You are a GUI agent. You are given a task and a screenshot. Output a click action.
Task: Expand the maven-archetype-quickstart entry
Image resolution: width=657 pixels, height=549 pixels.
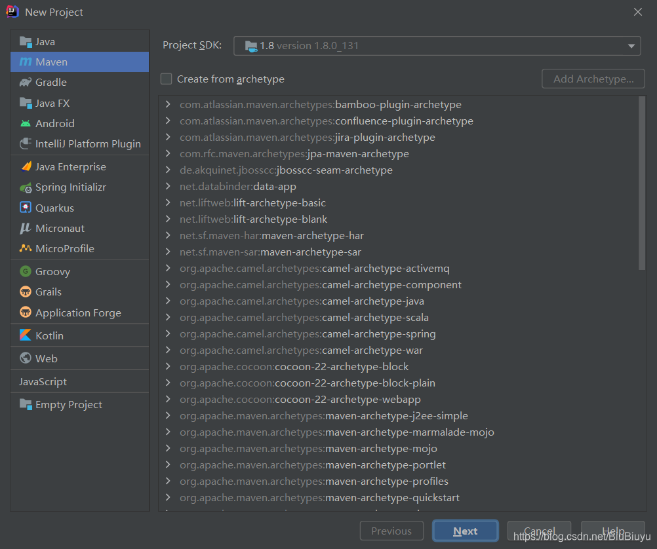168,497
